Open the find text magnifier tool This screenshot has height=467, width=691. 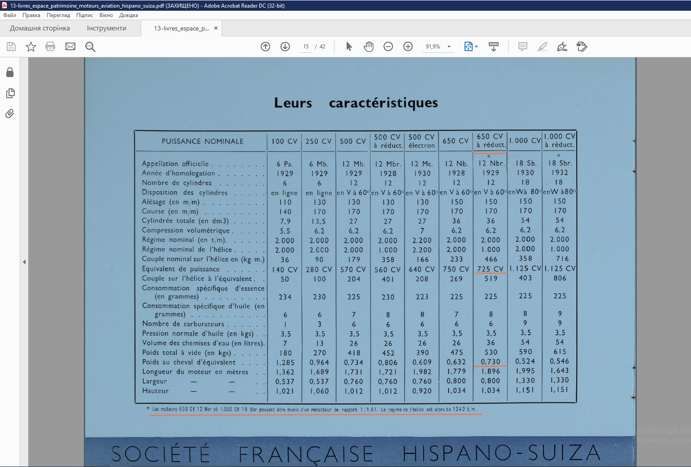(x=90, y=47)
